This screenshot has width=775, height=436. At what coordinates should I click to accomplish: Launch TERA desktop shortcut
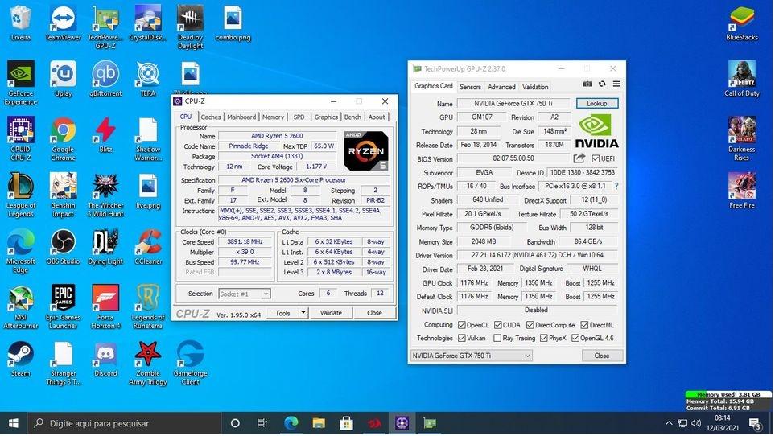click(148, 79)
